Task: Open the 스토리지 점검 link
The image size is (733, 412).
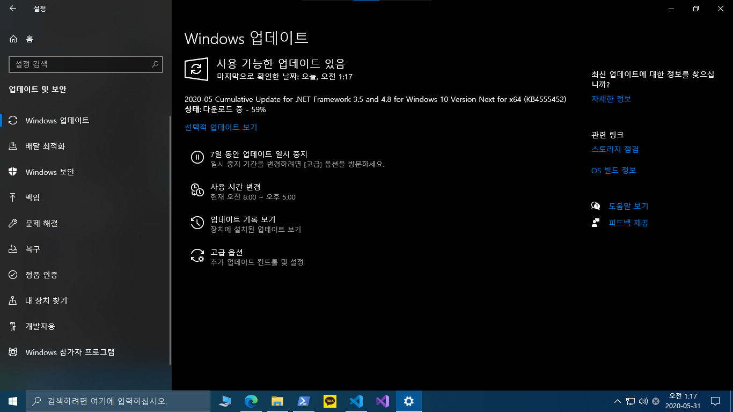Action: tap(615, 149)
